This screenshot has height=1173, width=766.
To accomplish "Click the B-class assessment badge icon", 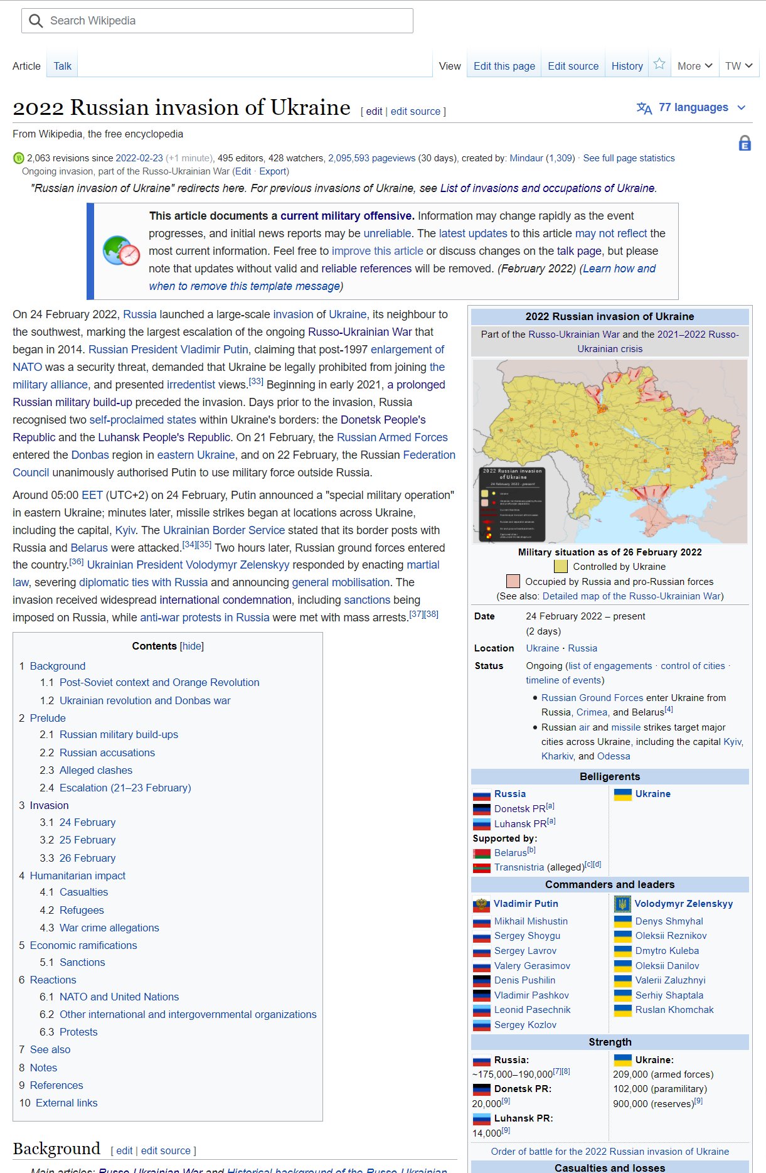I will pyautogui.click(x=19, y=158).
